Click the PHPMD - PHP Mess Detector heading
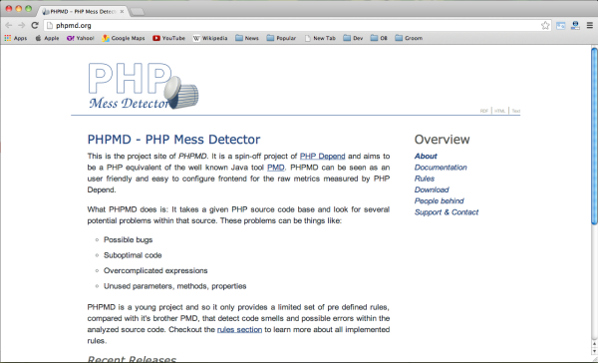This screenshot has width=598, height=363. pyautogui.click(x=173, y=140)
